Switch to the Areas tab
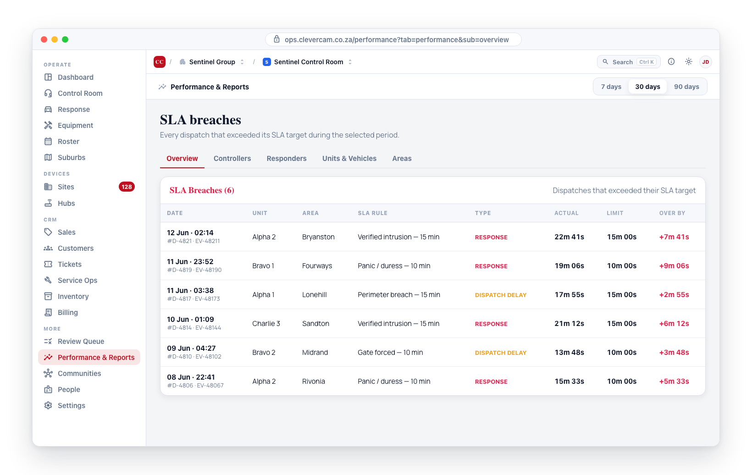This screenshot has height=475, width=752. coord(402,159)
